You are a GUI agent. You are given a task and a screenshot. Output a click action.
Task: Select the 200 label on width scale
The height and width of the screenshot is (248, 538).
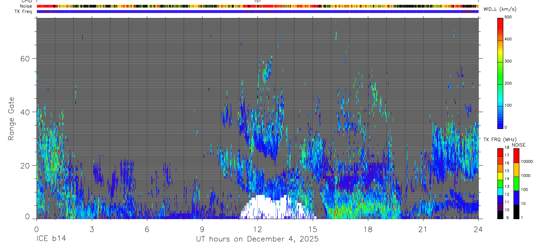509,83
